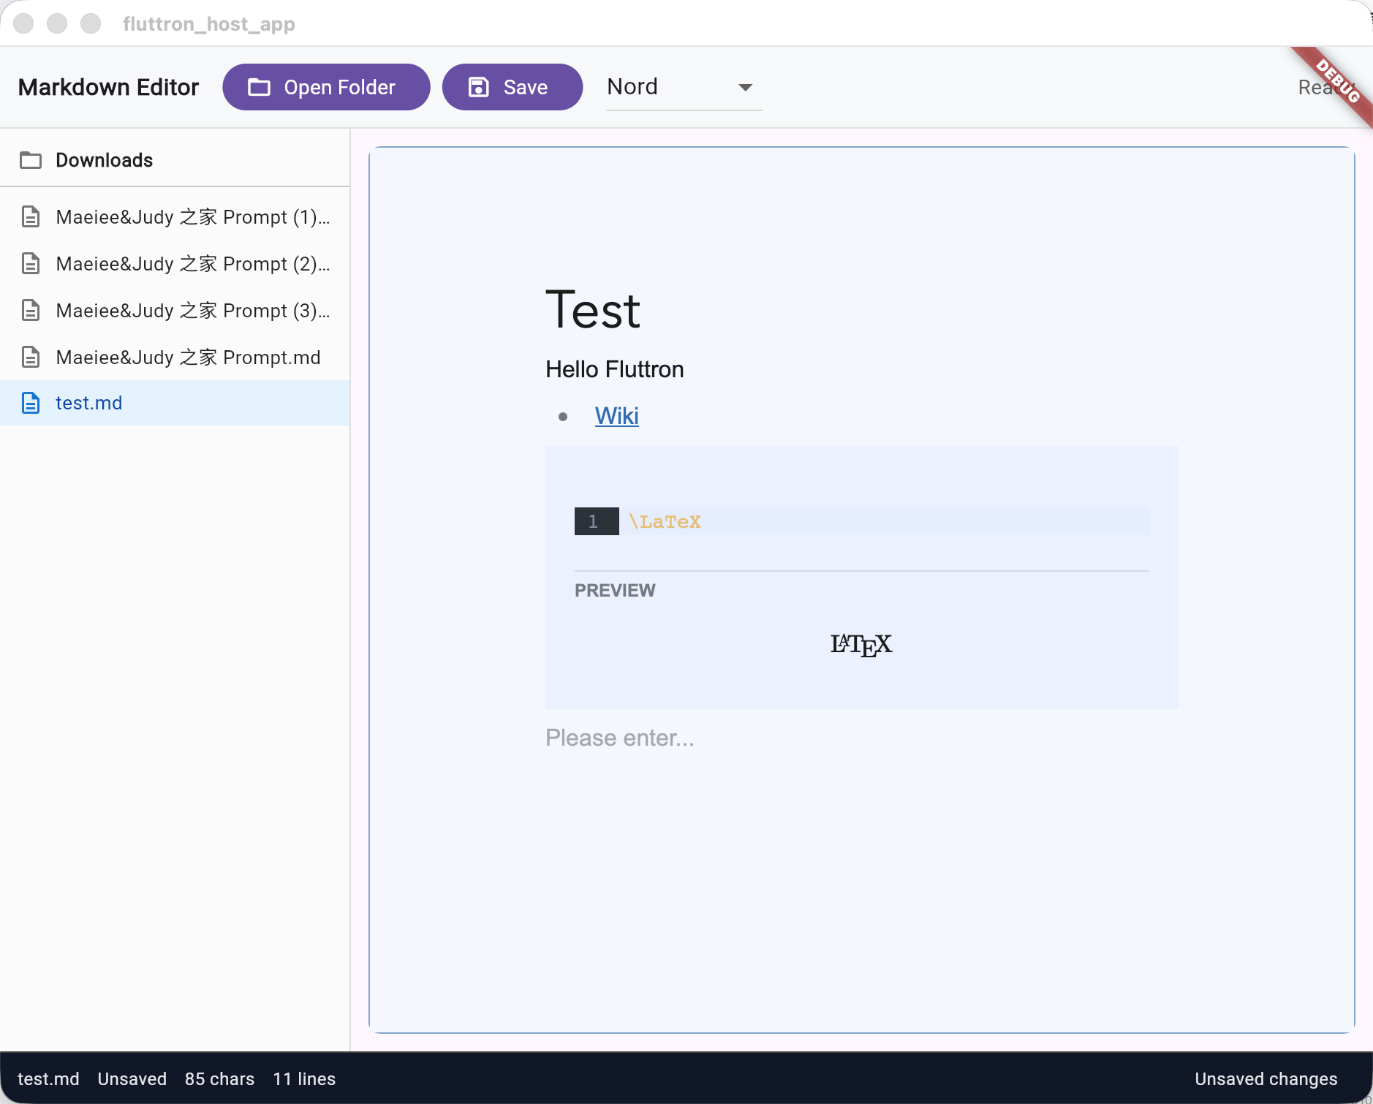Click the Hello Fluttron paragraph text
The height and width of the screenshot is (1104, 1373).
coord(614,369)
